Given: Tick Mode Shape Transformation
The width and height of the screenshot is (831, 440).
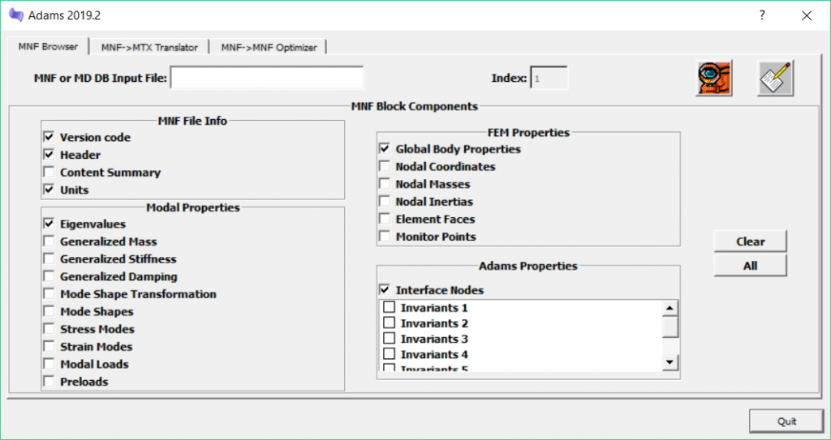Looking at the screenshot, I should (49, 294).
